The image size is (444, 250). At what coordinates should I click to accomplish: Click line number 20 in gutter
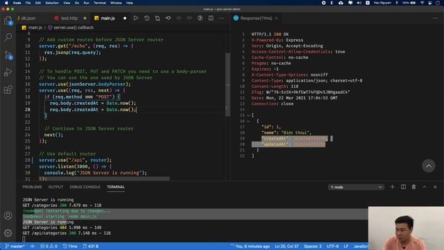point(28,110)
